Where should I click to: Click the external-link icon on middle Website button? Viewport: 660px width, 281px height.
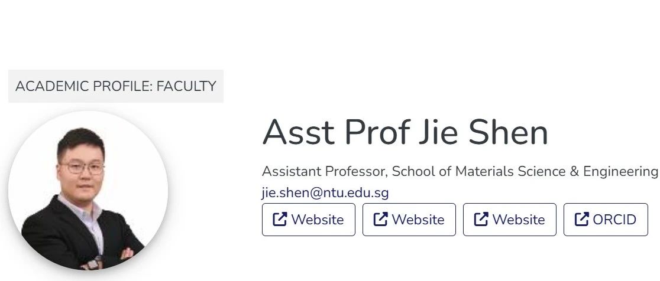pos(380,219)
